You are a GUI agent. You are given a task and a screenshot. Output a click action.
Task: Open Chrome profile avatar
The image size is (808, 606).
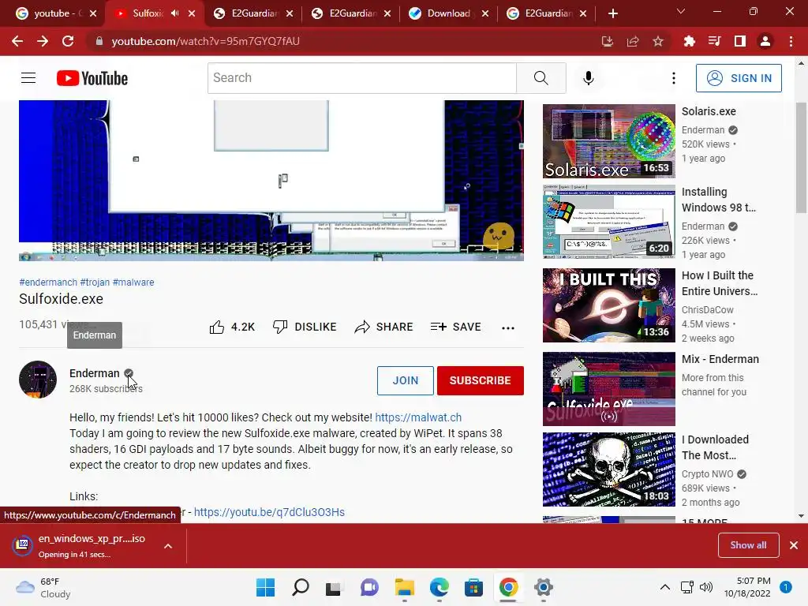[x=765, y=41]
